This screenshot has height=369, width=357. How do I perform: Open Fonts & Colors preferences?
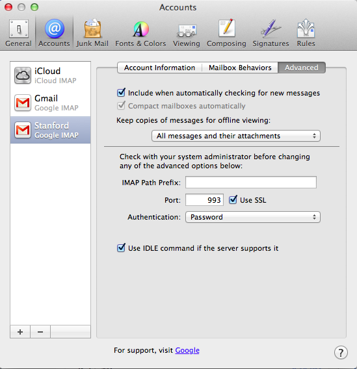tap(140, 33)
